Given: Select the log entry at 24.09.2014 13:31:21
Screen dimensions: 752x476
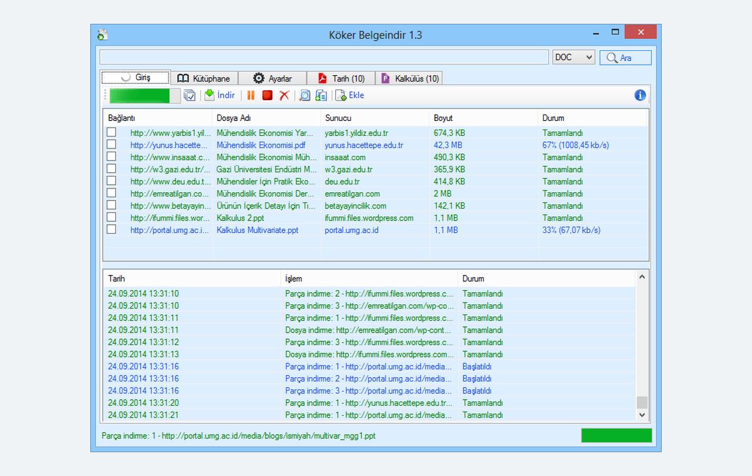Looking at the screenshot, I should point(369,415).
